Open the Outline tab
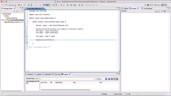Screen dimensions: 171x96 125,8
